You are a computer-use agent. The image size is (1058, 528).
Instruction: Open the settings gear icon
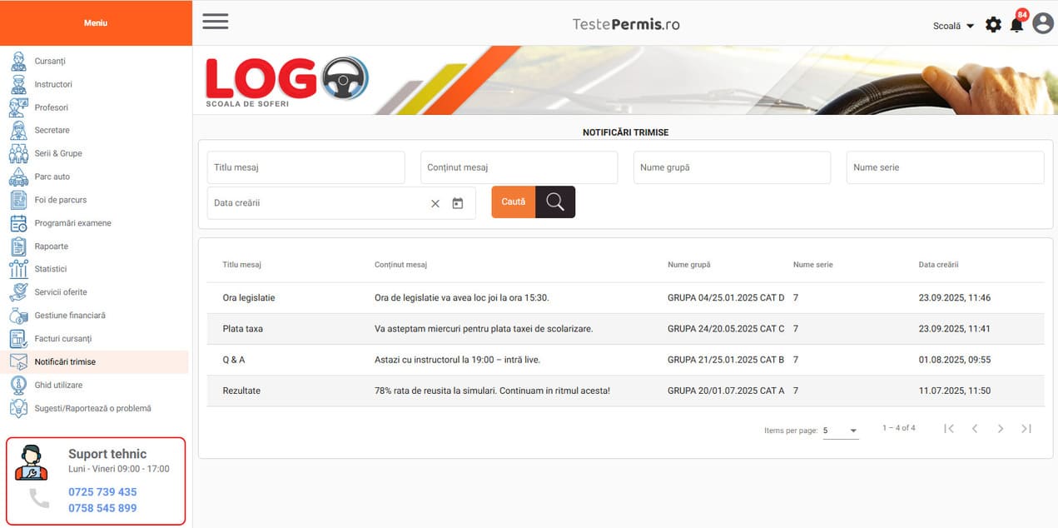click(993, 25)
